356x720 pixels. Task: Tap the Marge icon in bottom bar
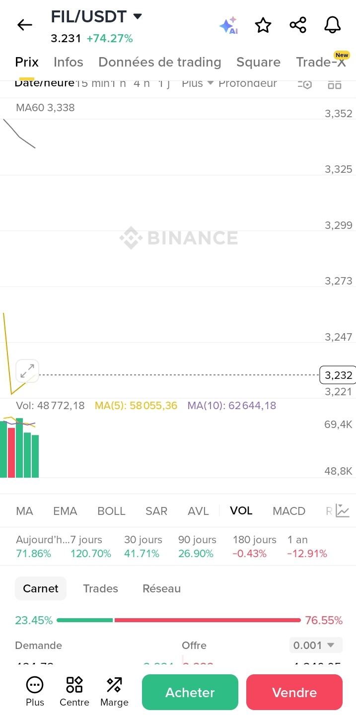click(114, 691)
